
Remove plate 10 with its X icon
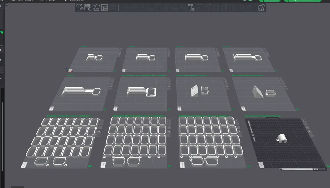click(x=169, y=121)
